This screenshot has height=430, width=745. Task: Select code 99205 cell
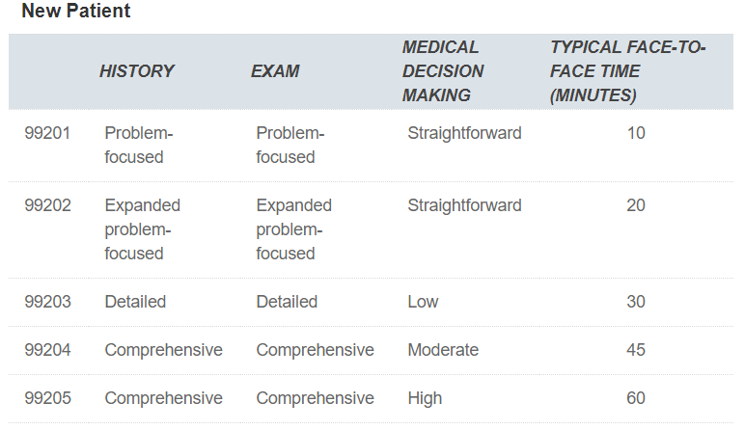(47, 398)
